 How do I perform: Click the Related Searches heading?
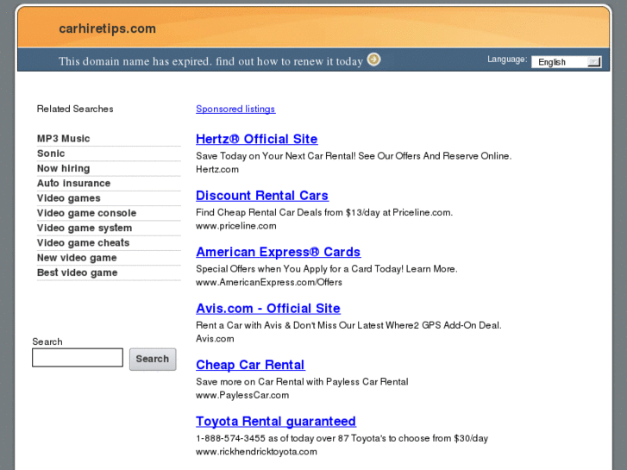pos(75,109)
